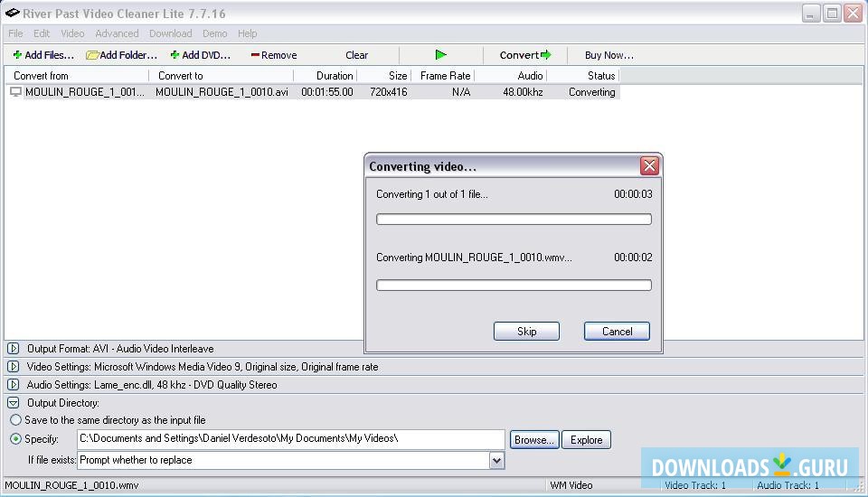The height and width of the screenshot is (497, 868).
Task: Click the Buy Now toolbar button
Action: (609, 55)
